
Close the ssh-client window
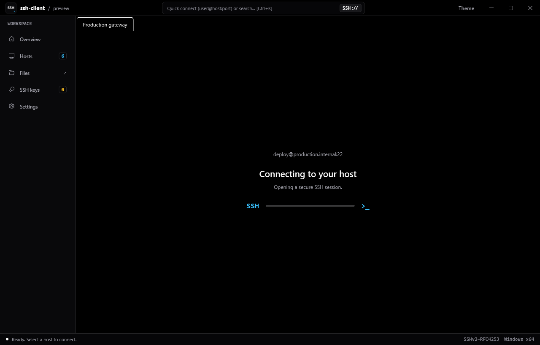coord(530,8)
